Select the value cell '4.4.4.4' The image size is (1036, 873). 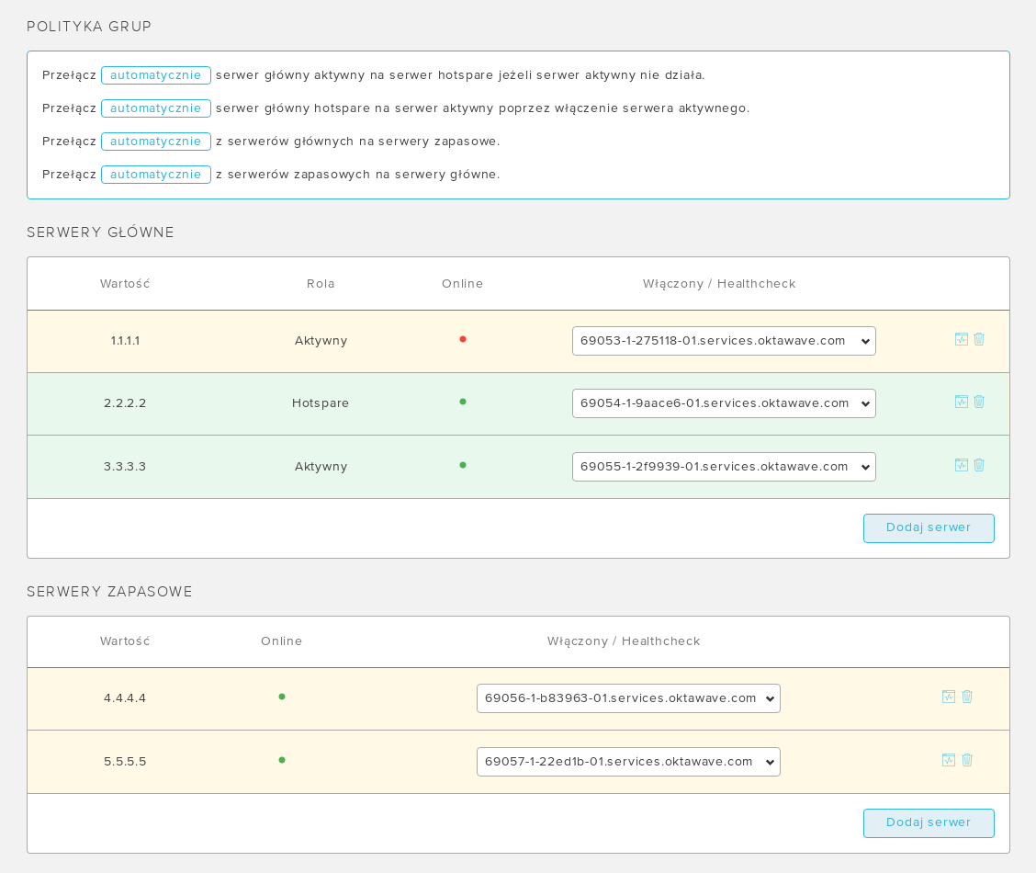click(125, 698)
